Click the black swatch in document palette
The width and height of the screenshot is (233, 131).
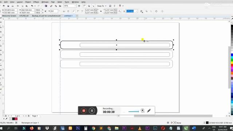click(13, 119)
